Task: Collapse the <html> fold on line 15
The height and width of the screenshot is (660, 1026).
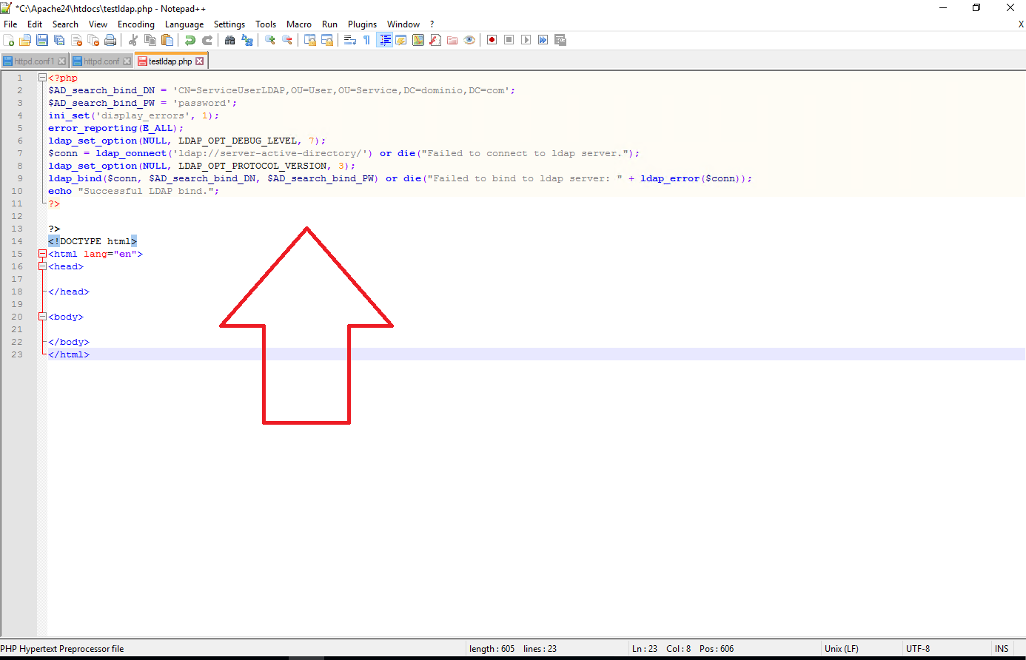Action: (x=42, y=254)
